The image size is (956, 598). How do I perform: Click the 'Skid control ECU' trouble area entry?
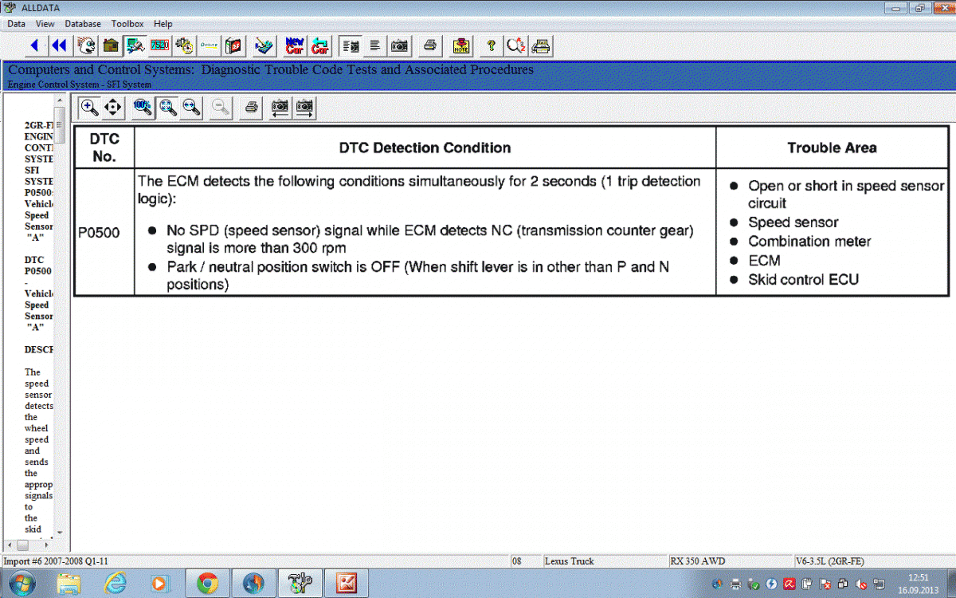803,280
